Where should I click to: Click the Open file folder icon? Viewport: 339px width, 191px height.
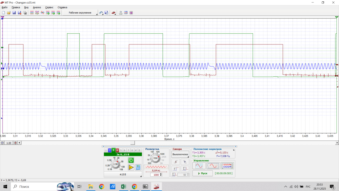(x=9, y=13)
